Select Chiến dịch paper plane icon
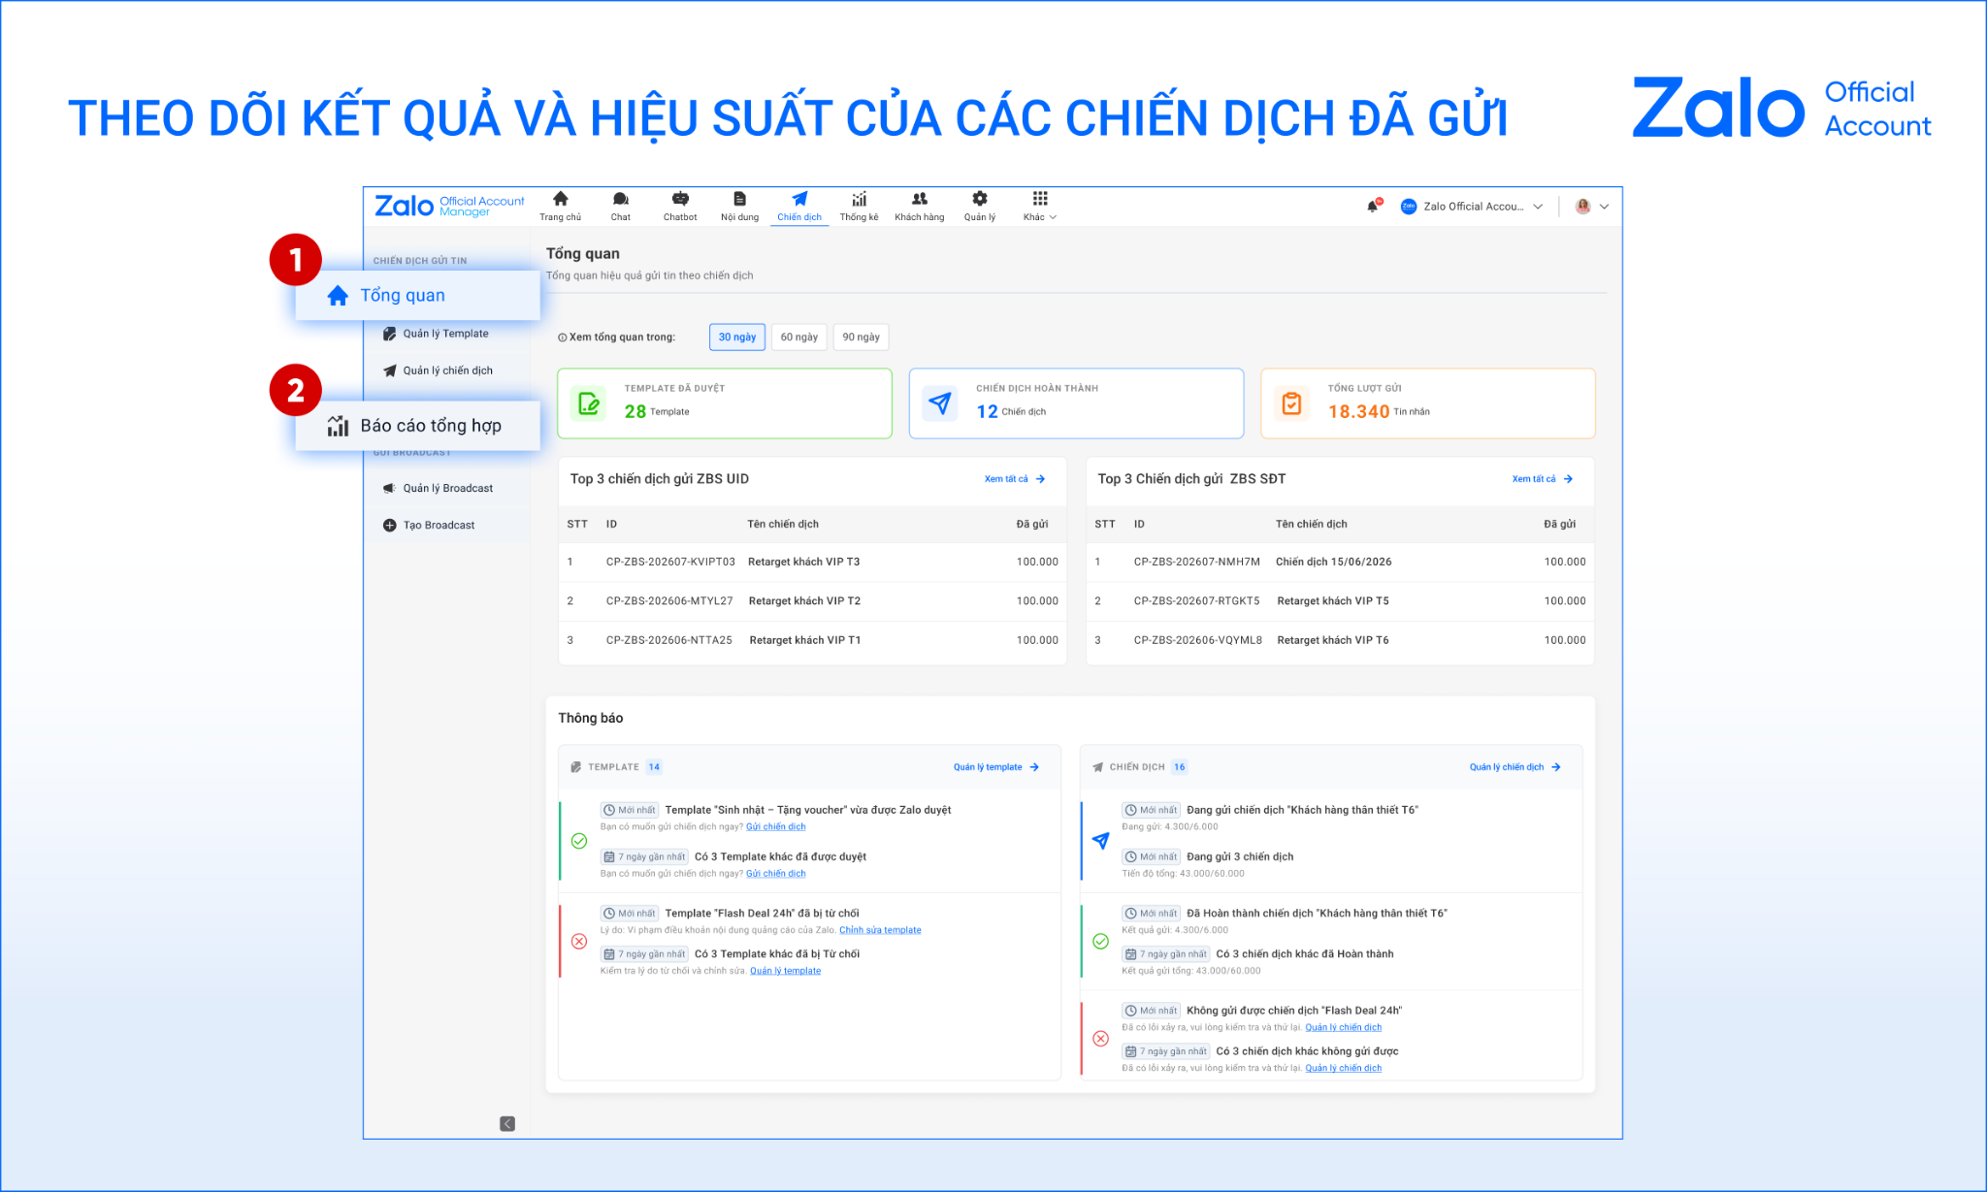 799,199
